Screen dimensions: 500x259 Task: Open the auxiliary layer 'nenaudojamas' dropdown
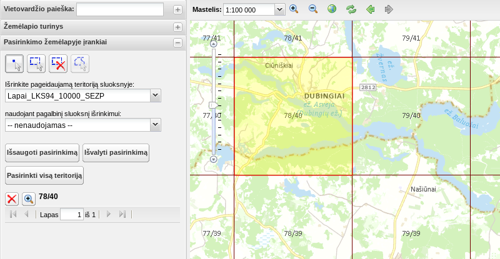155,125
